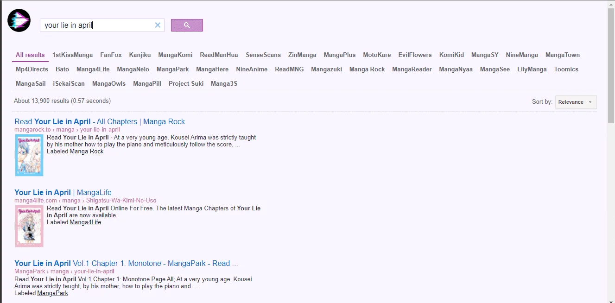Viewport: 615px width, 303px height.
Task: Clear the search box with the X icon
Action: pyautogui.click(x=158, y=25)
